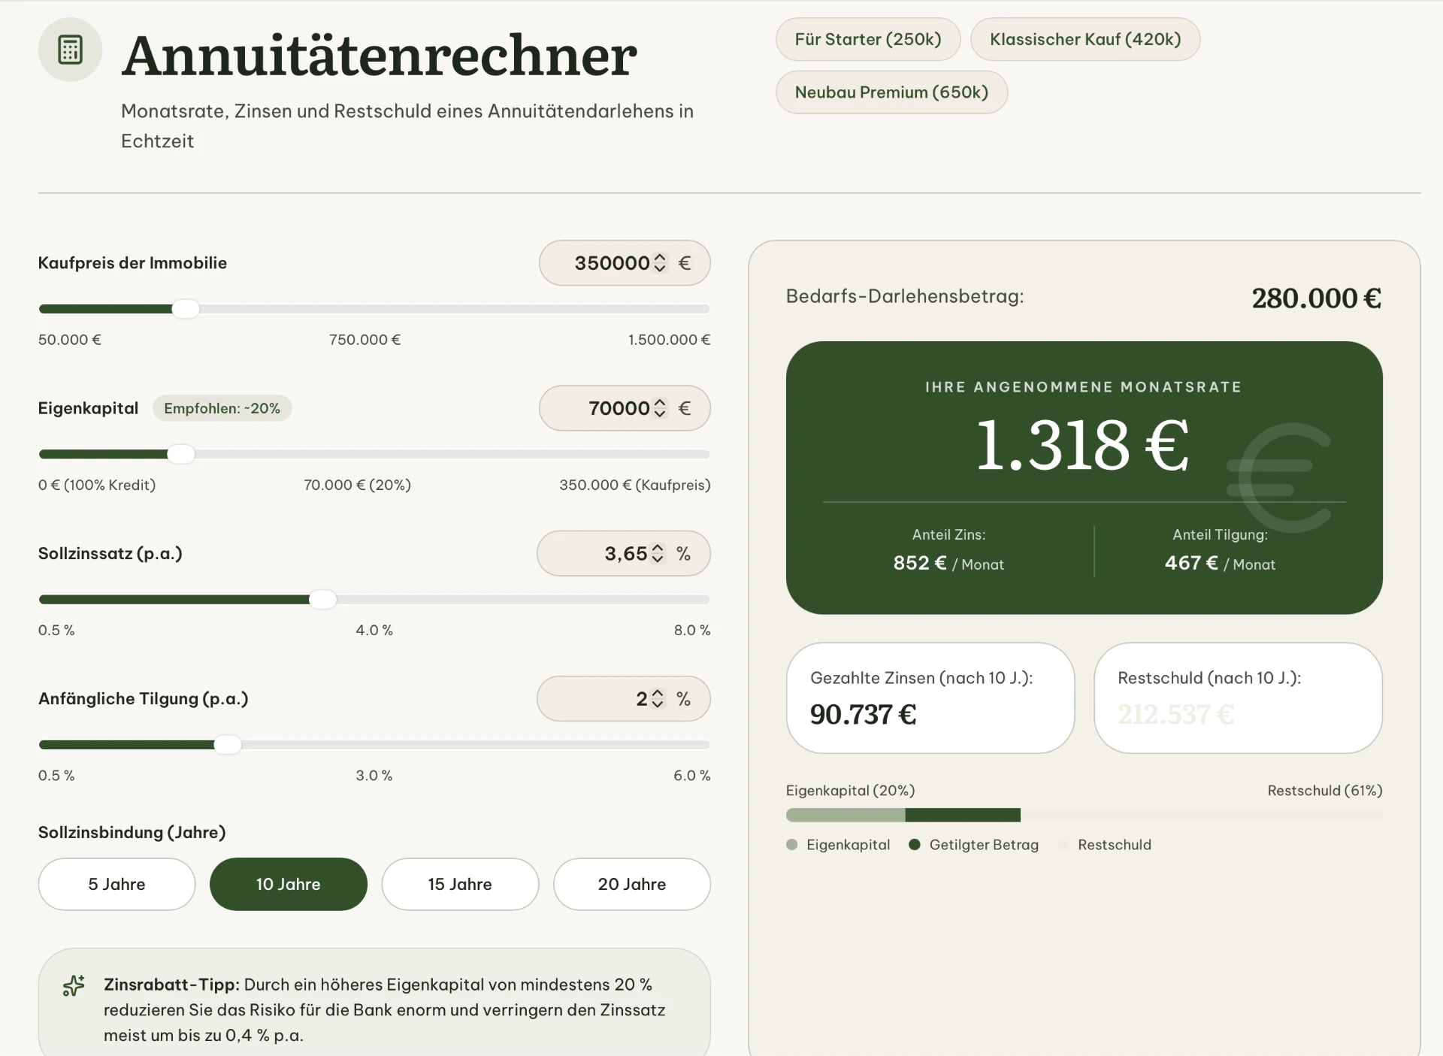Click the Eigenkapital slider handle
The height and width of the screenshot is (1056, 1443).
coord(180,454)
